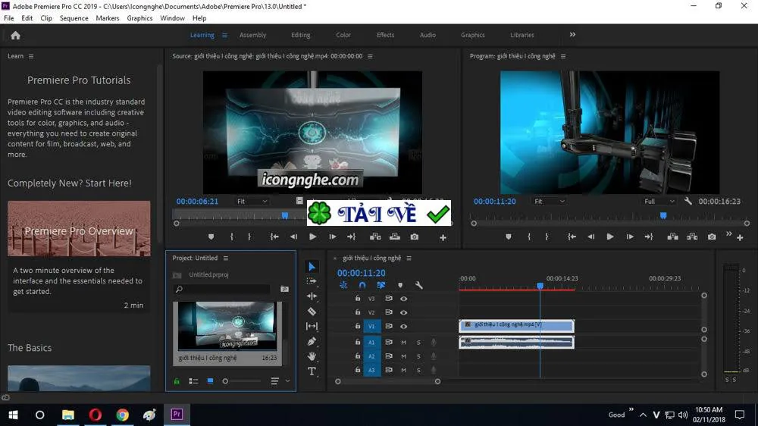Viewport: 758px width, 426px height.
Task: Mute audio track A1
Action: click(x=404, y=343)
